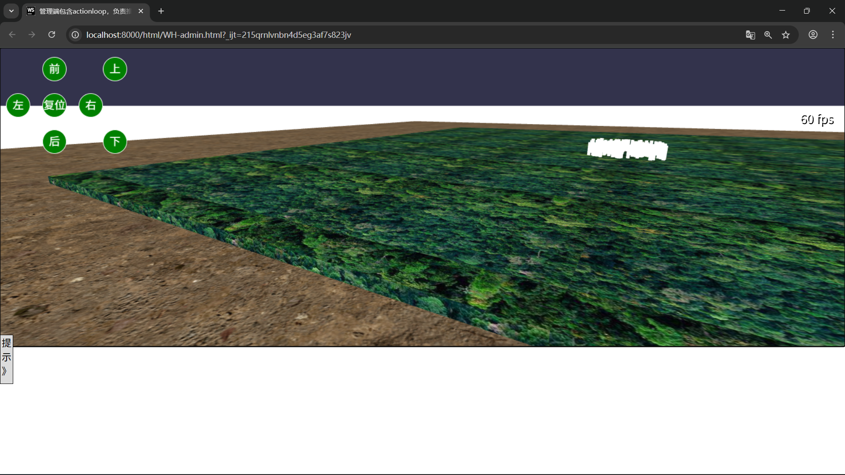Bookmark this page with star icon

tap(786, 35)
